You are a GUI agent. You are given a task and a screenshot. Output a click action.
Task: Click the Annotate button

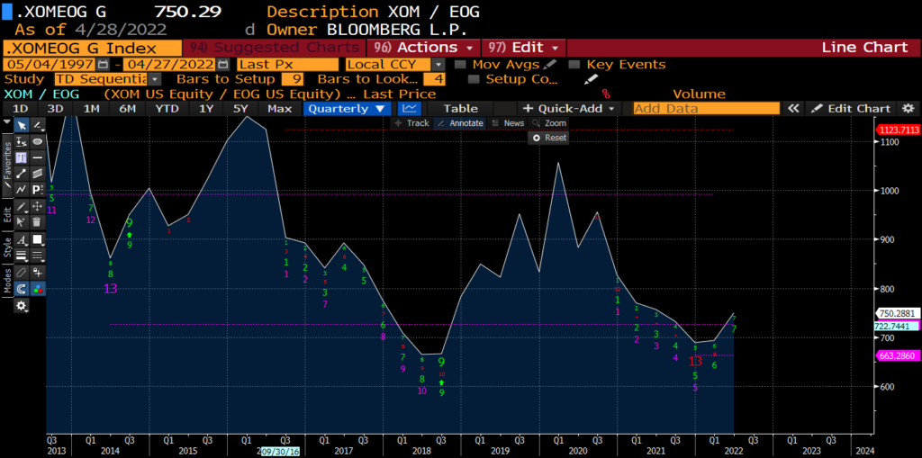coord(460,123)
